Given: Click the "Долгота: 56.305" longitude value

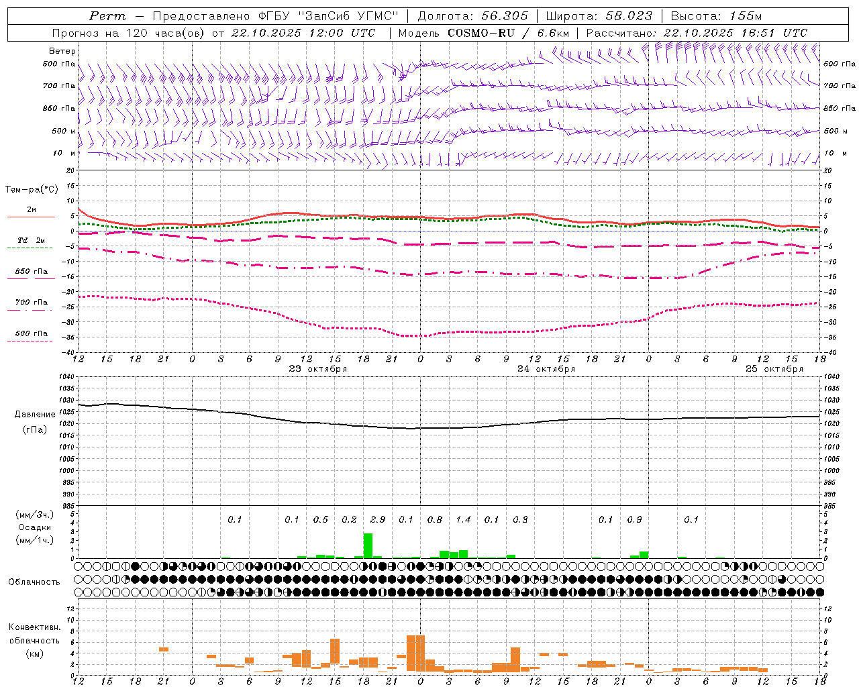Looking at the screenshot, I should click(x=473, y=16).
